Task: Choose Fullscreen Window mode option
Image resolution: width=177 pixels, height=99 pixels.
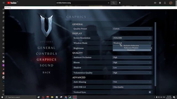Action: [x=132, y=48]
